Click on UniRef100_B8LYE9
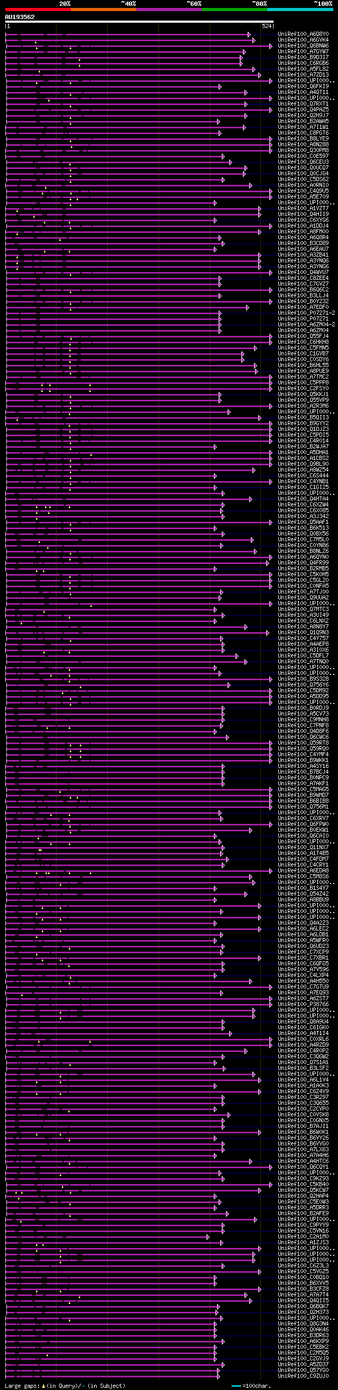Image resolution: width=338 pixels, height=1390 pixels. pos(304,139)
